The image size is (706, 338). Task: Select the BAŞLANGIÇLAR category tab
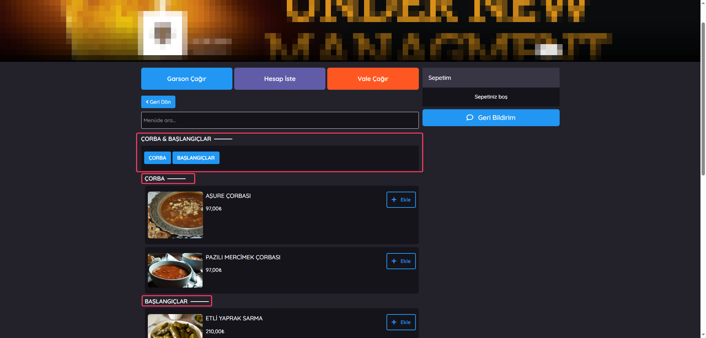[x=196, y=158]
